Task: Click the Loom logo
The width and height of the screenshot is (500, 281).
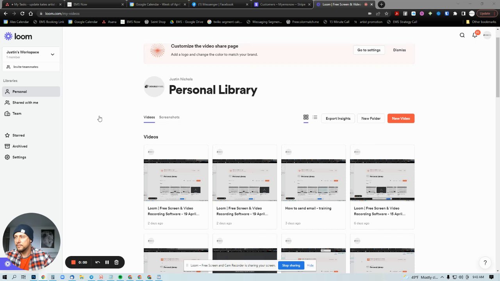Action: tap(18, 36)
